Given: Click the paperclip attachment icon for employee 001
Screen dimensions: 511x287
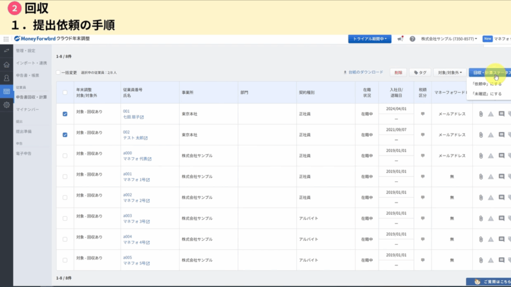Looking at the screenshot, I should point(481,114).
